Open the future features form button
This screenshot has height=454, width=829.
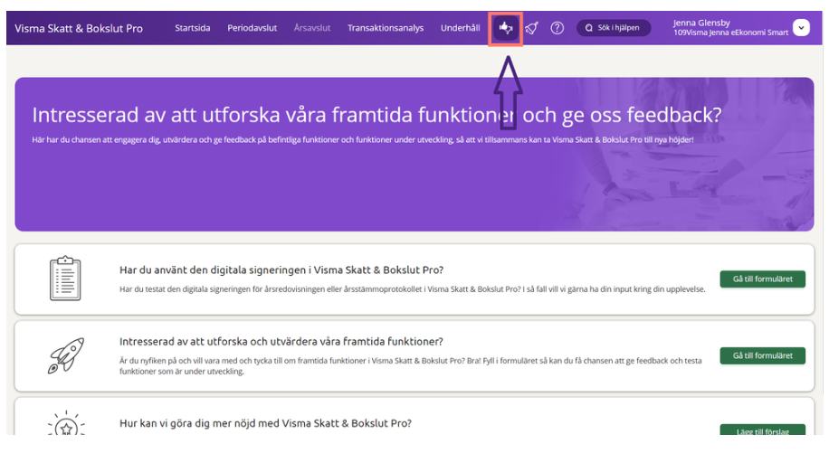[x=762, y=355]
